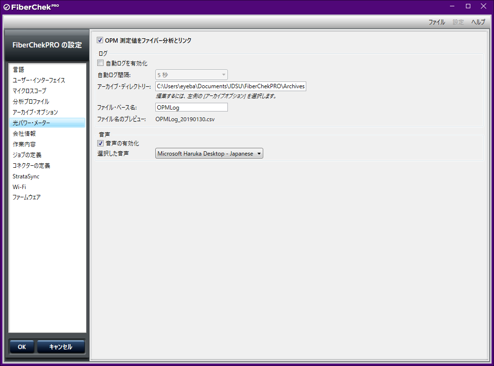Open 会社情報 settings
The height and width of the screenshot is (366, 494).
[47, 134]
